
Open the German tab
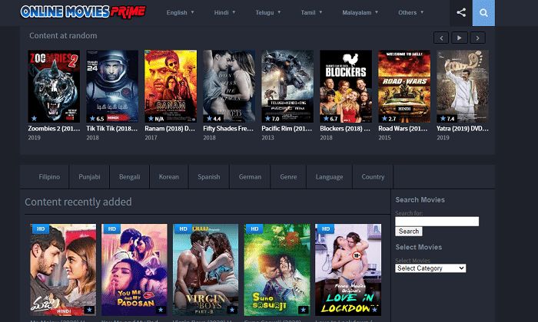pos(250,177)
